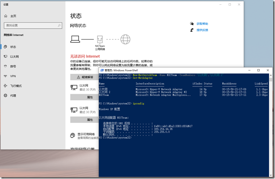The image size is (275, 179).
Task: Click the 拨号 dial-up icon in sidebar
Action: coord(6,66)
